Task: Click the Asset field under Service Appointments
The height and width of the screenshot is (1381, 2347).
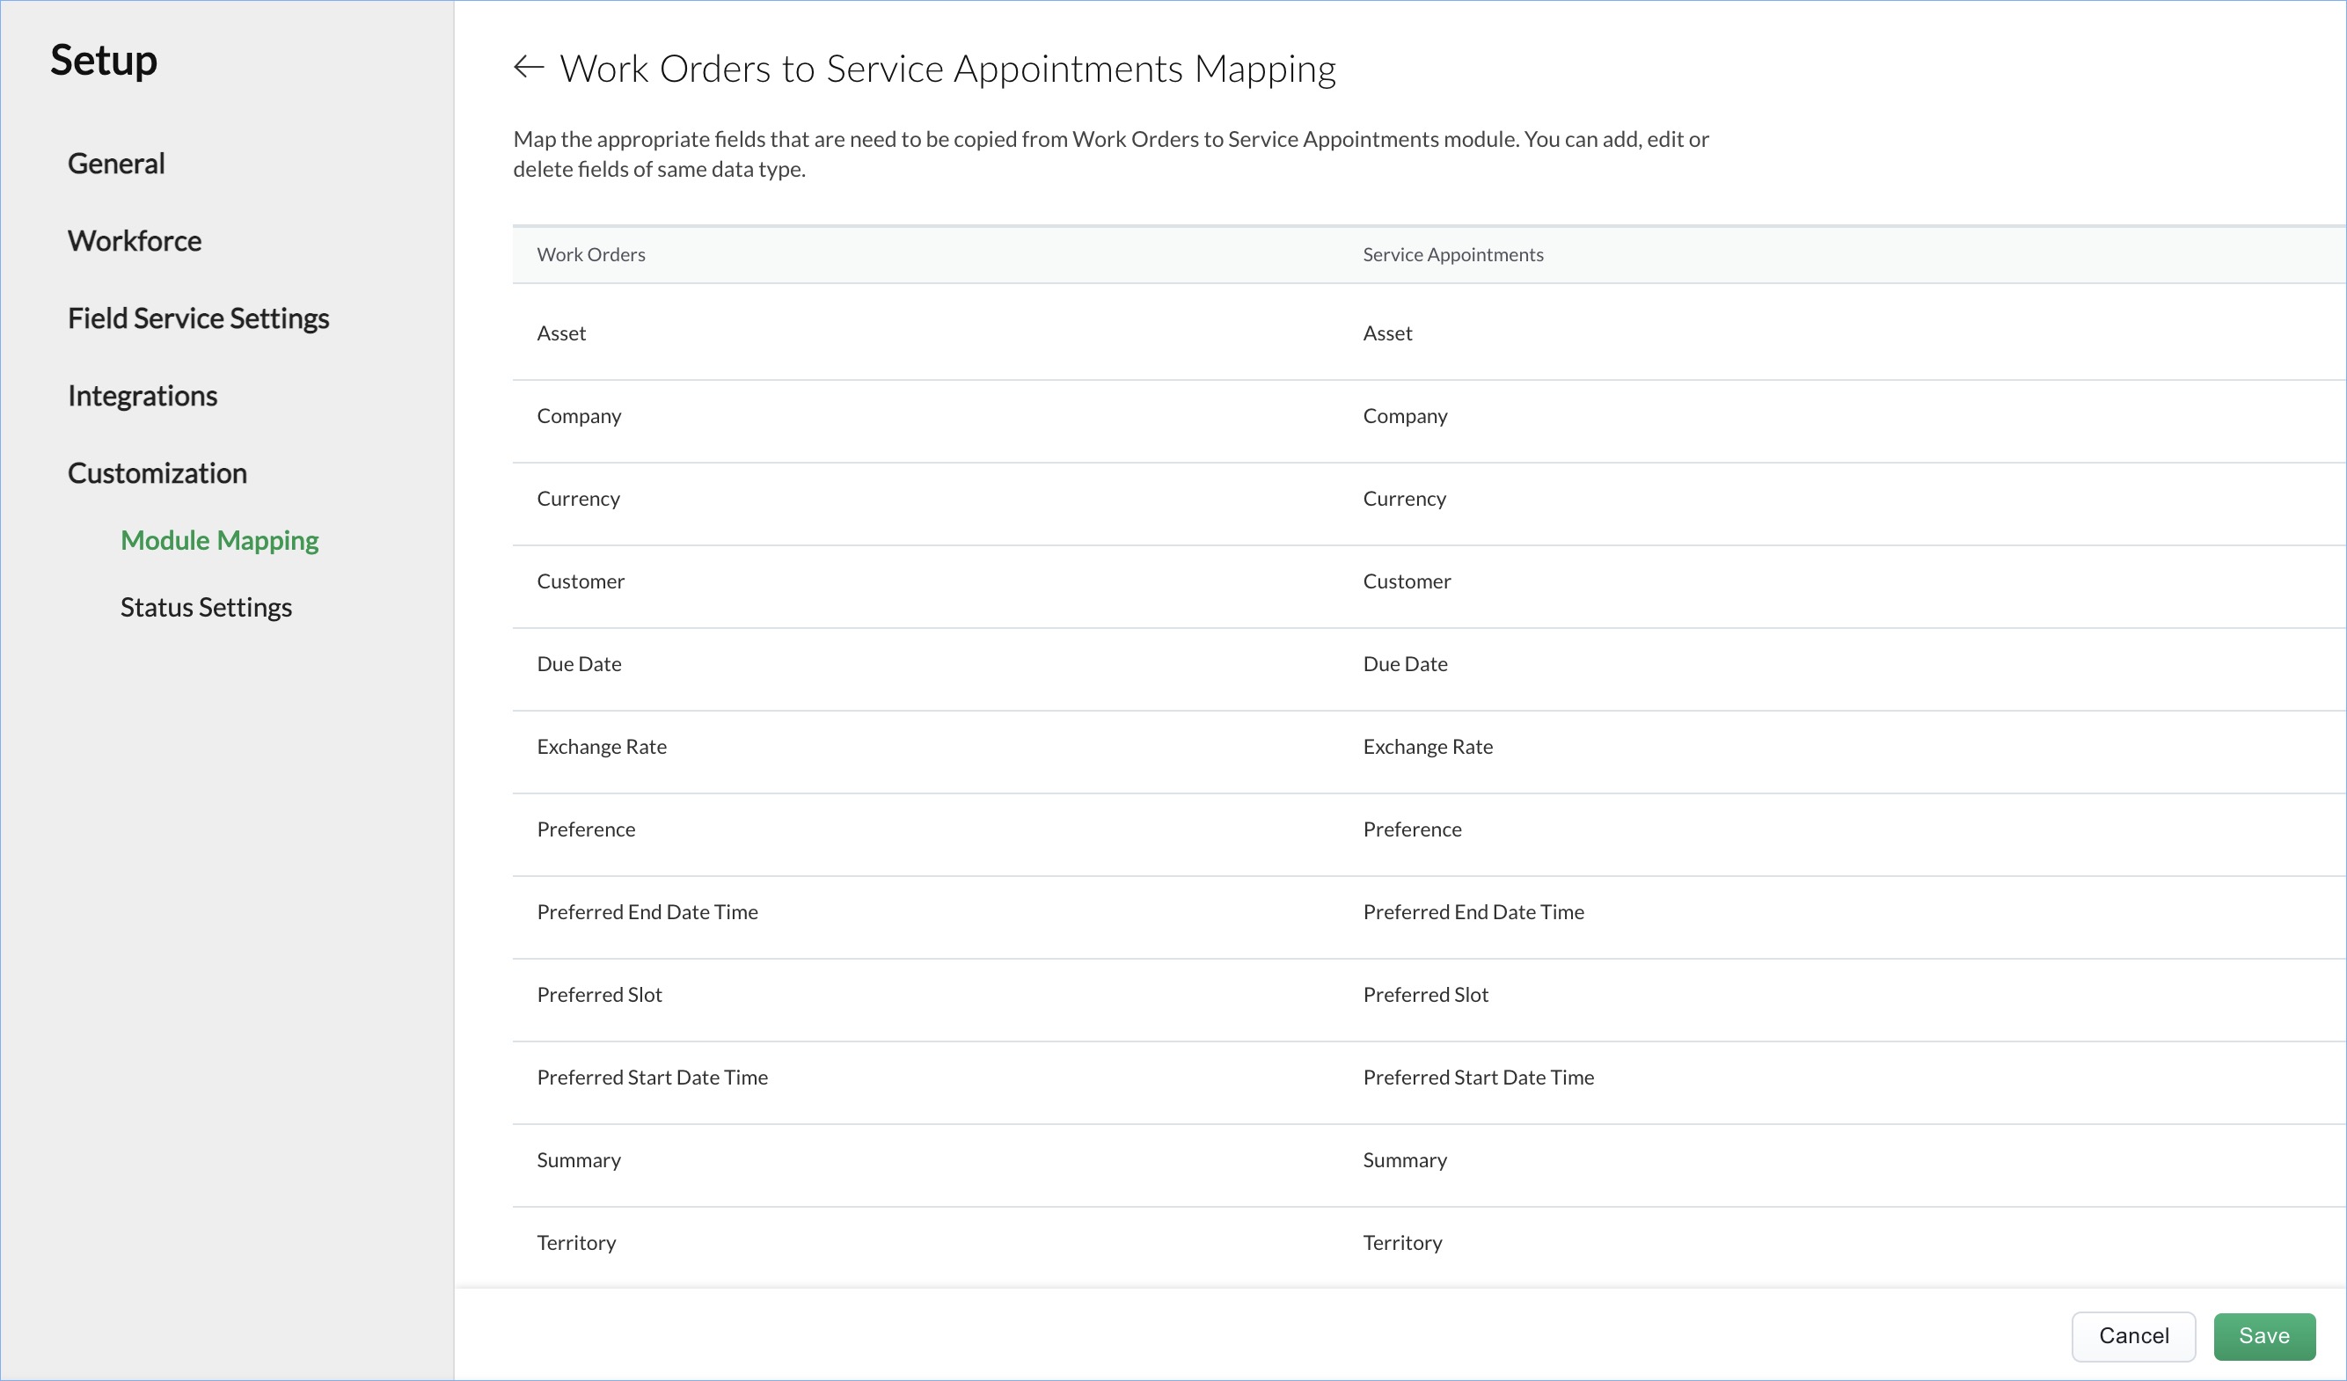Action: [1388, 333]
